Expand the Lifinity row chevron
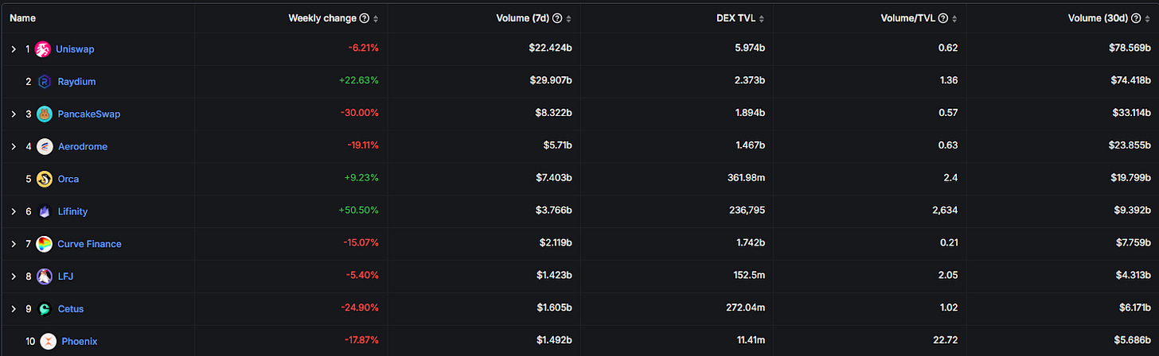Screen dimensions: 1159x356 coord(14,212)
